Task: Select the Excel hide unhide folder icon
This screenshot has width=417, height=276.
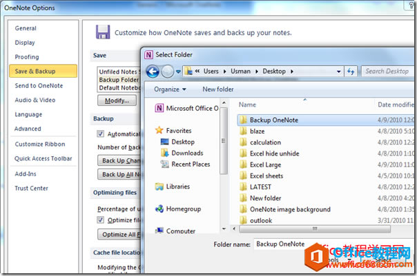Action: pos(243,153)
